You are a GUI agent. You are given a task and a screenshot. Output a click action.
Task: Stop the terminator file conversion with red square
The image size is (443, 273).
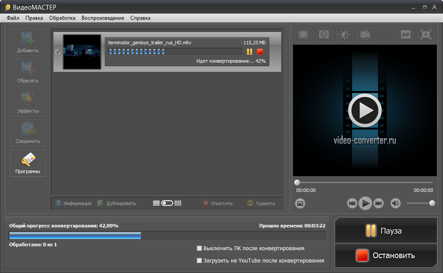pyautogui.click(x=260, y=52)
